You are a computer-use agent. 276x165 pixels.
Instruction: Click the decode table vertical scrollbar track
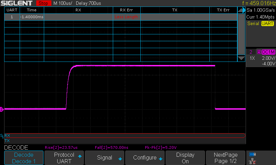pos(241,34)
